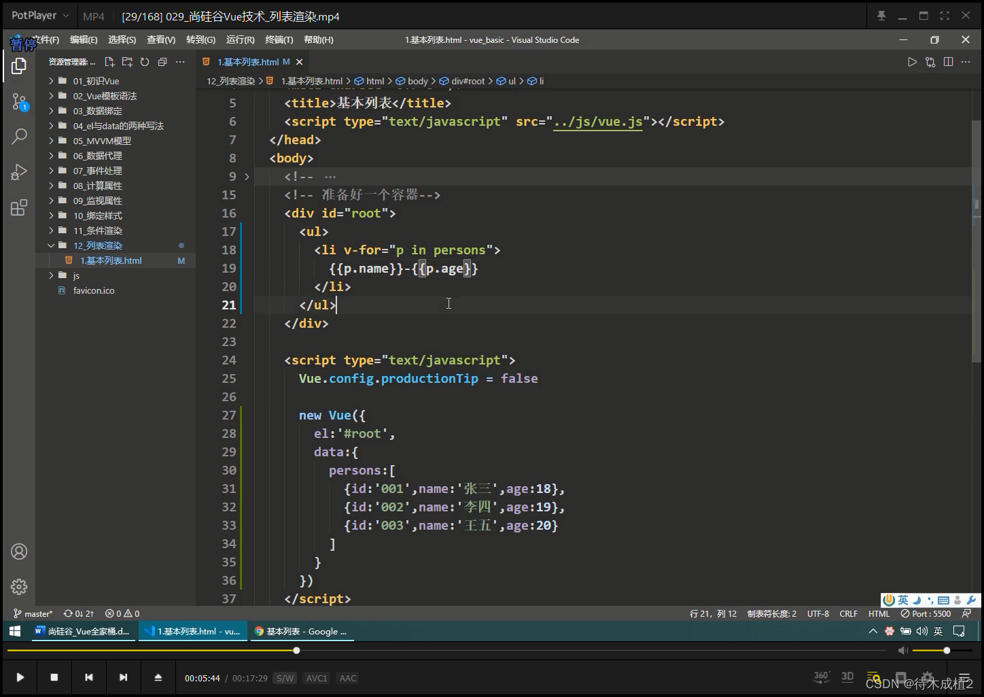984x697 pixels.
Task: Open the Manage gear in the activity bar
Action: click(19, 586)
